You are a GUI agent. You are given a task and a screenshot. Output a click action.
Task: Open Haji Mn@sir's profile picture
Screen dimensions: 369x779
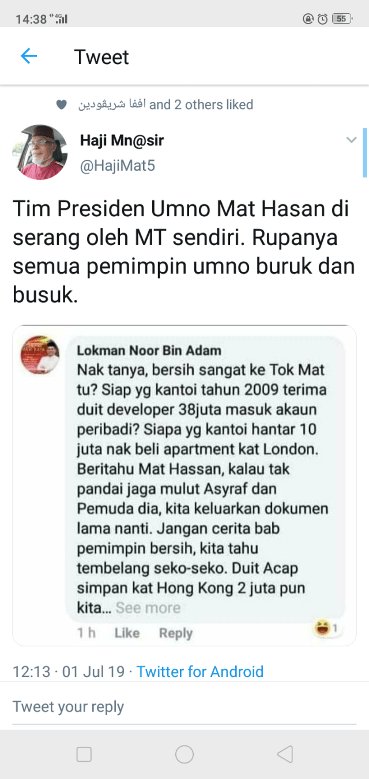40,152
